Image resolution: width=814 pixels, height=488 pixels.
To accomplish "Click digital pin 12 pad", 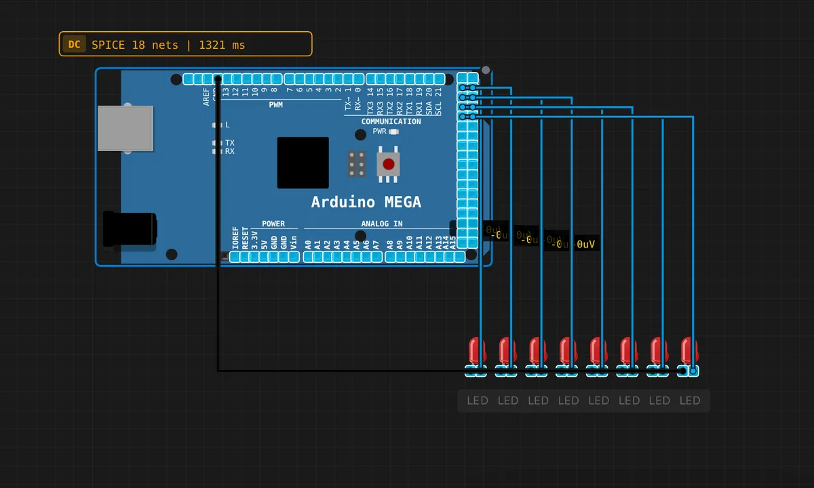I will [x=237, y=79].
